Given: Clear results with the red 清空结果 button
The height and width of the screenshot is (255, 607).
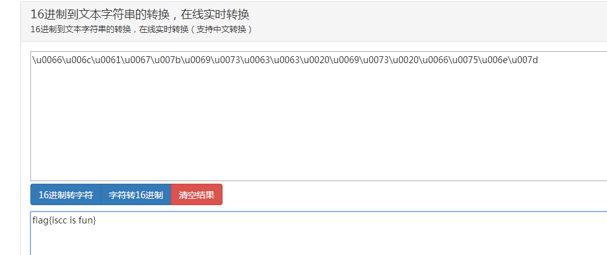Looking at the screenshot, I should click(197, 195).
